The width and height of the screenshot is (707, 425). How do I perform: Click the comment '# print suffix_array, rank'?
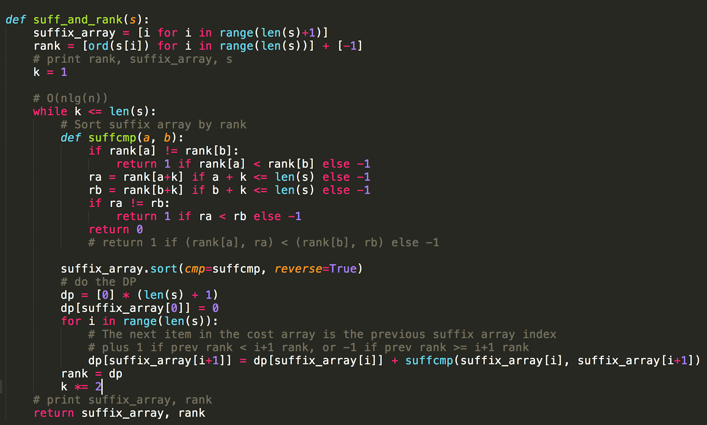coord(122,400)
